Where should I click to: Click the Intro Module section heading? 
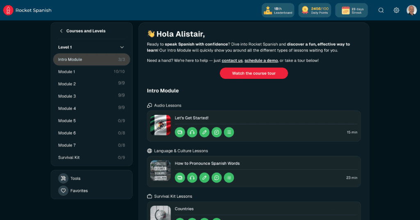(162, 91)
